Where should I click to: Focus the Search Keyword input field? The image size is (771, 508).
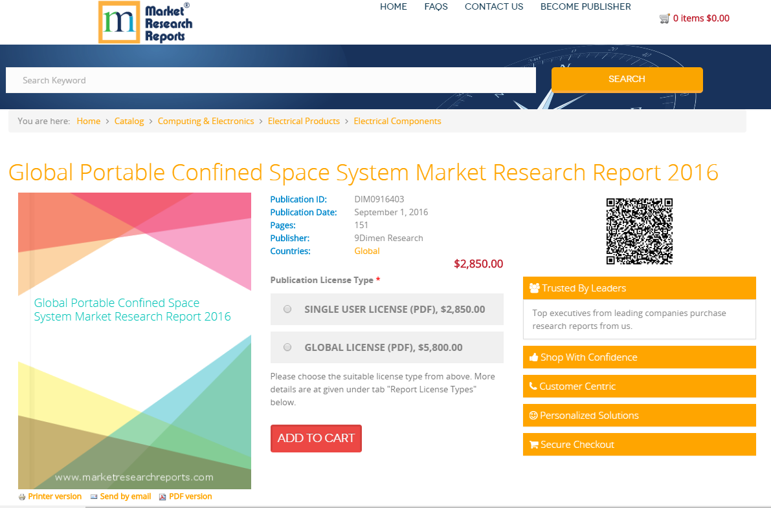(271, 80)
